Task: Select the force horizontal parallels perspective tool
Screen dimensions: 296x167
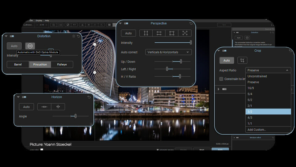Action: (x=159, y=33)
